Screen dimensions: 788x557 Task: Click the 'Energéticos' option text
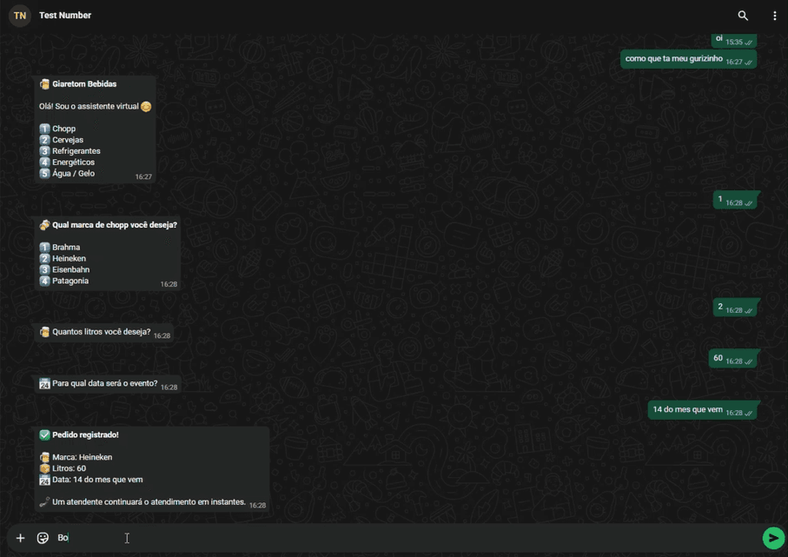point(73,162)
